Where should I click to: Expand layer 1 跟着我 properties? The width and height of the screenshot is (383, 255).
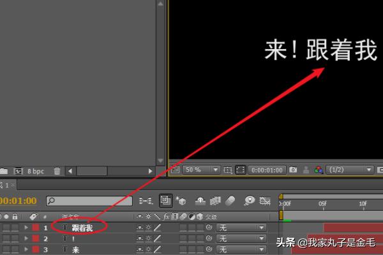coord(26,228)
